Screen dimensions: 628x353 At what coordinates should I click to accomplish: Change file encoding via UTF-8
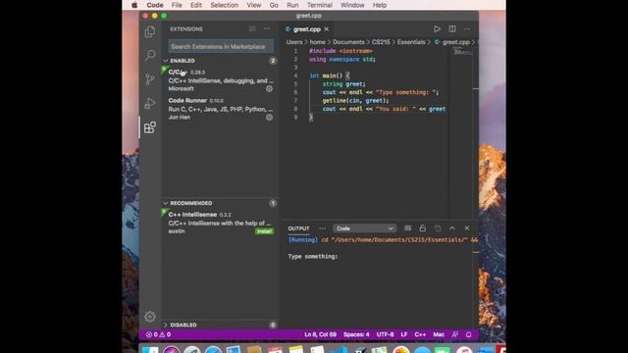[x=386, y=334]
